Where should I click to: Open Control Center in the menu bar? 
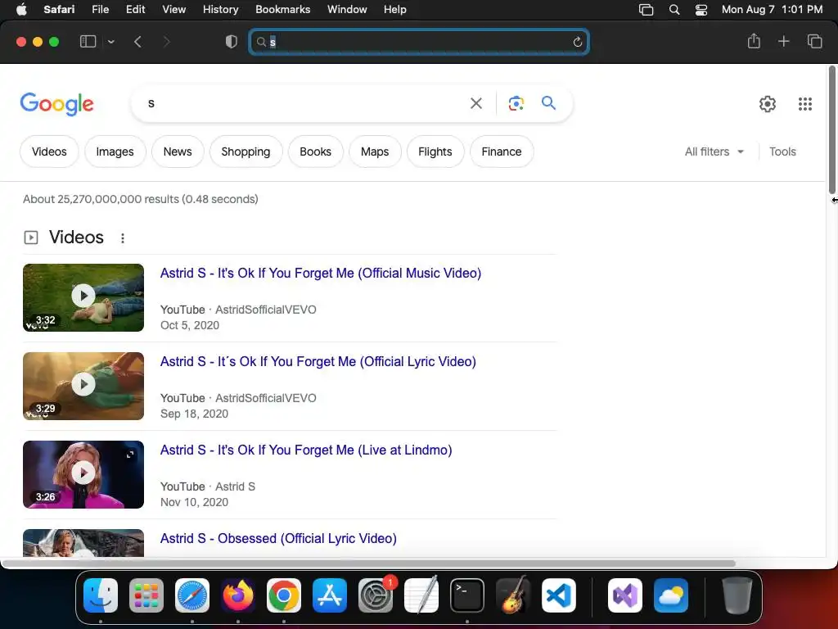(701, 10)
